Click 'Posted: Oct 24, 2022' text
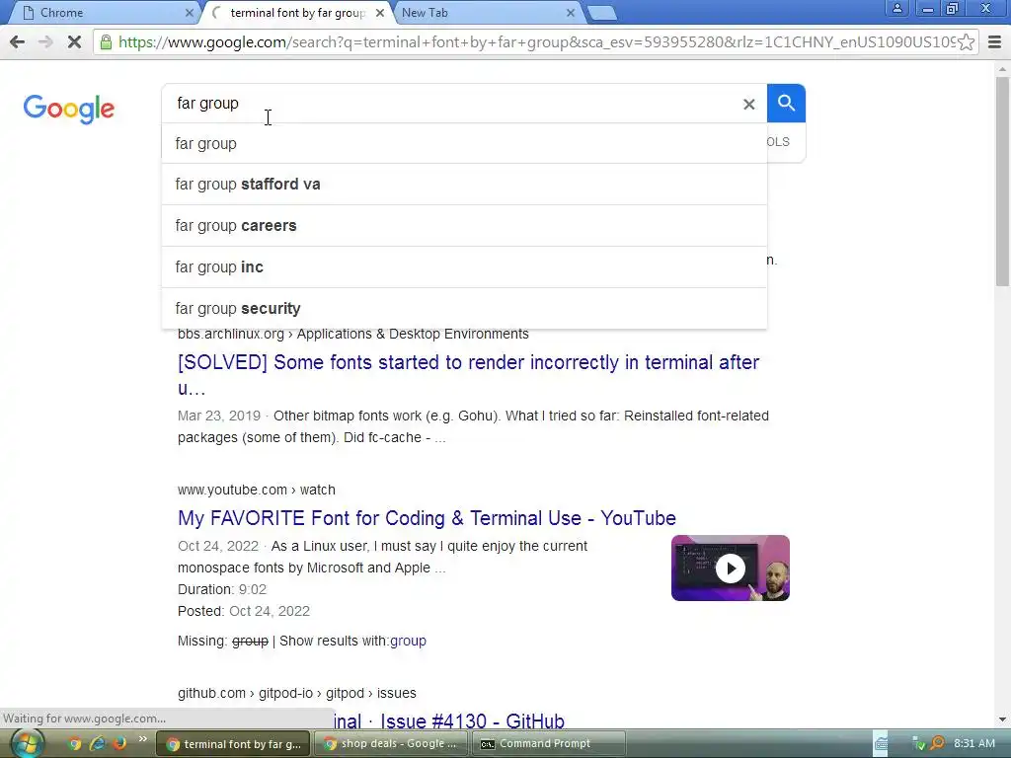 pos(244,611)
